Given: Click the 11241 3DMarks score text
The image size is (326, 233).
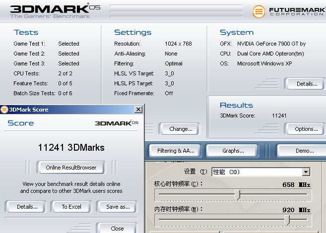Looking at the screenshot, I should click(71, 147).
